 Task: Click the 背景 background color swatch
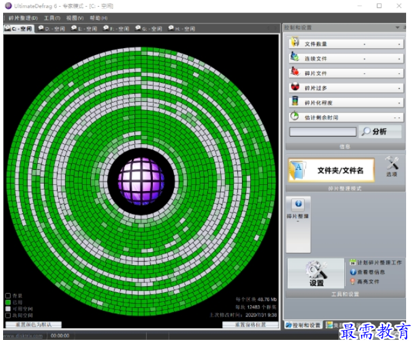[x=8, y=295]
